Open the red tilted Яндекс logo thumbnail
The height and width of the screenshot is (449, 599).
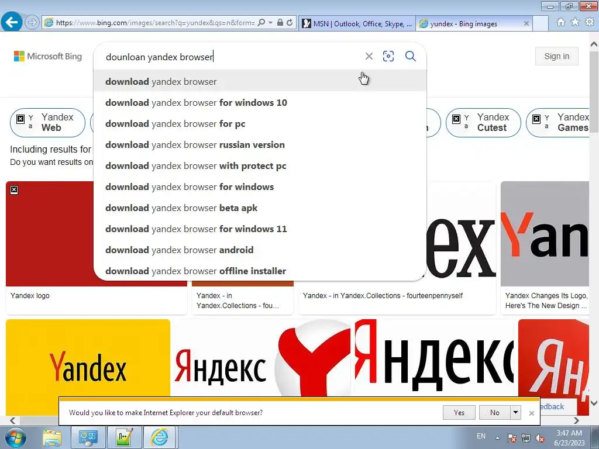click(x=553, y=359)
